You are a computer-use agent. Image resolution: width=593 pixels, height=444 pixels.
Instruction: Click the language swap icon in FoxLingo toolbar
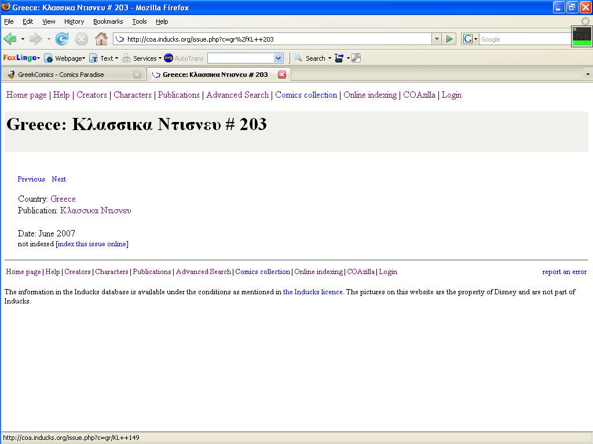339,58
